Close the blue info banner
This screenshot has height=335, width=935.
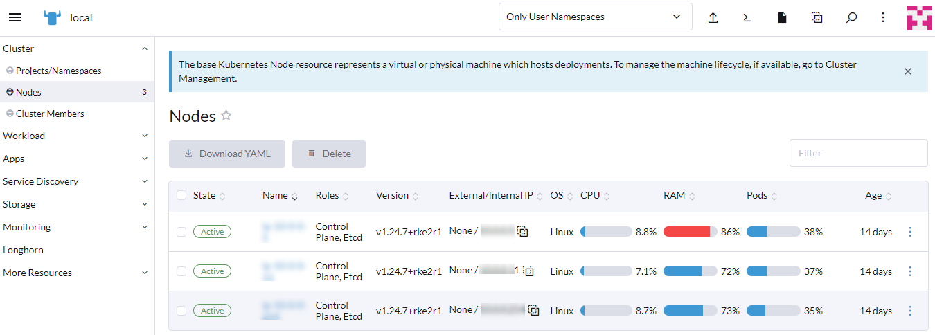click(908, 71)
